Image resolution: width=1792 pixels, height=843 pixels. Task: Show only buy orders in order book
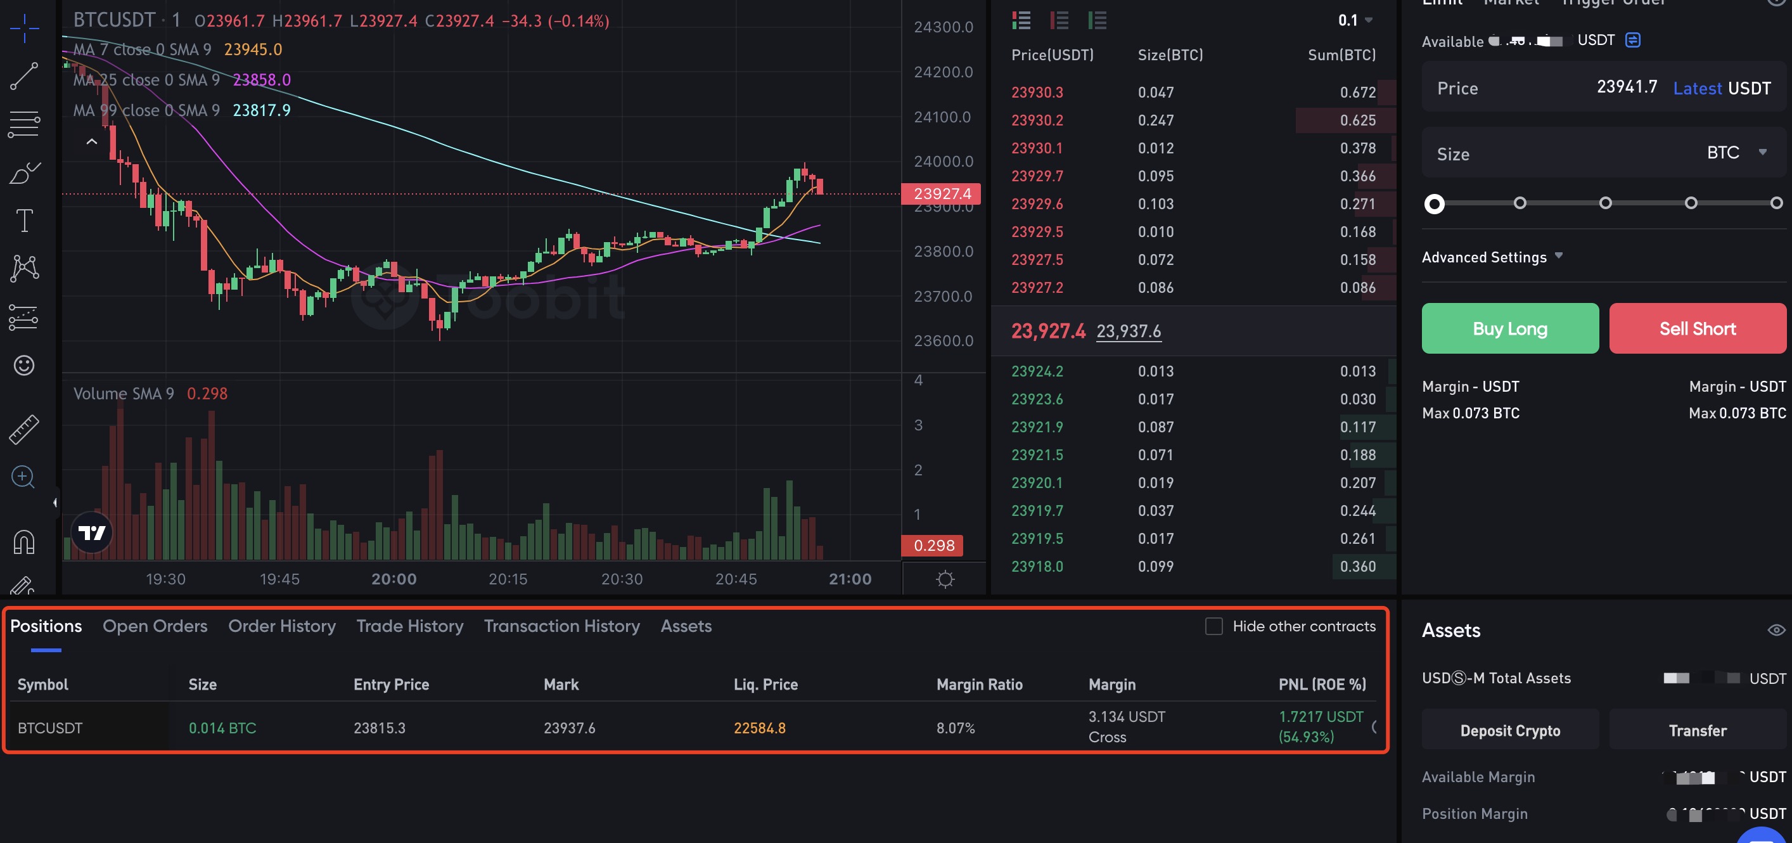pyautogui.click(x=1097, y=20)
